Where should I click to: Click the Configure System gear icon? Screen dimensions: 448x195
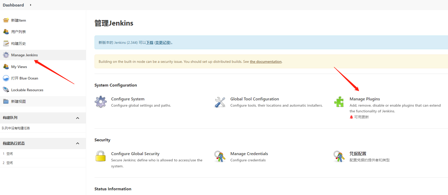click(101, 102)
